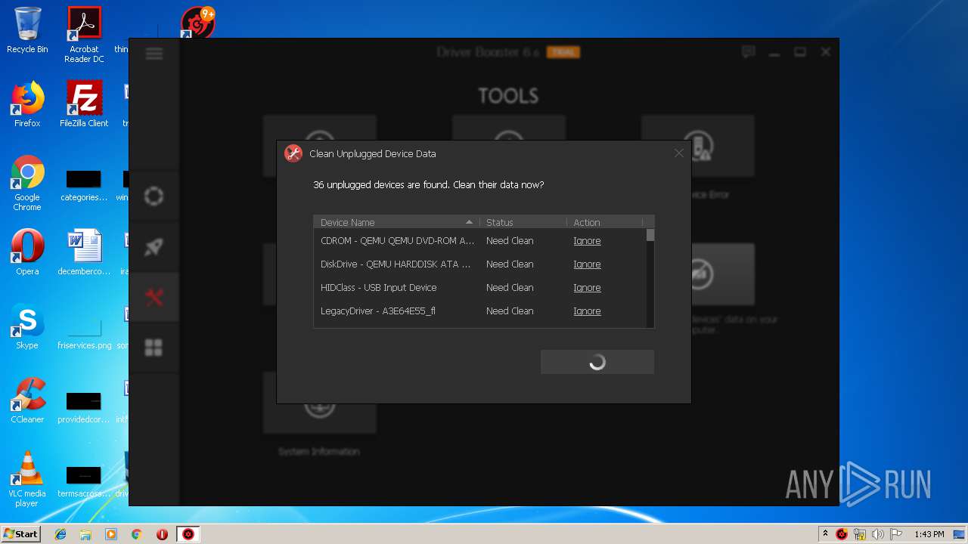Open the Driver Booster hamburger menu
Screen dimensions: 968x544
154,53
